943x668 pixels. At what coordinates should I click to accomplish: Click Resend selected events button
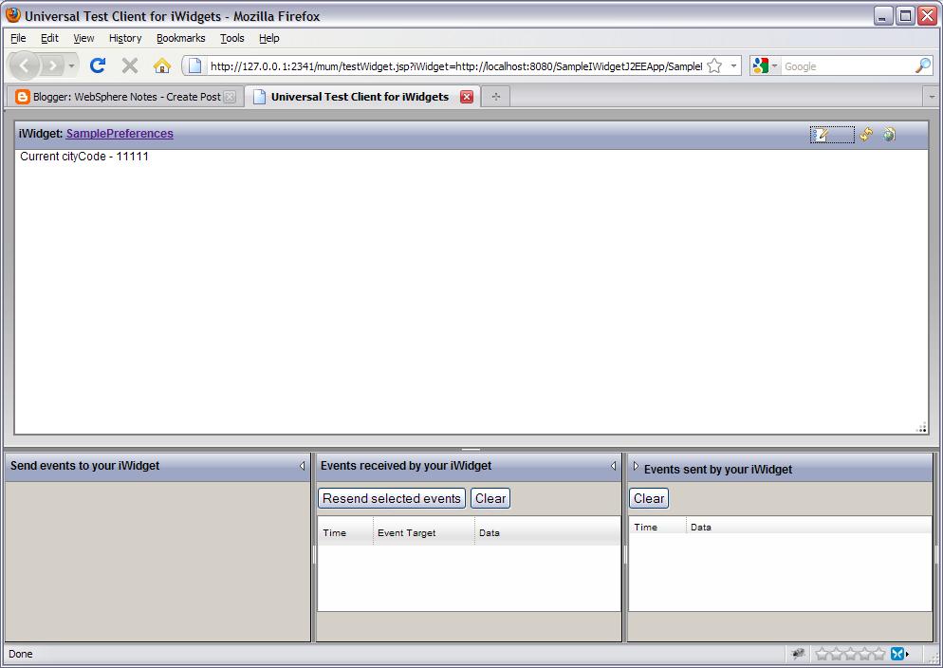tap(392, 498)
